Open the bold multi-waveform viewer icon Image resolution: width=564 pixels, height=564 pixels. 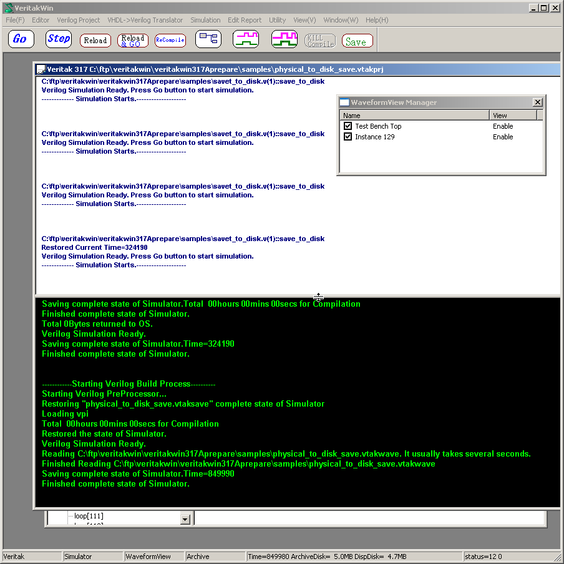click(284, 39)
